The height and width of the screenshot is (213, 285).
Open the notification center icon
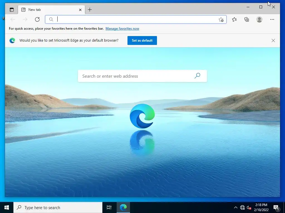tap(276, 208)
